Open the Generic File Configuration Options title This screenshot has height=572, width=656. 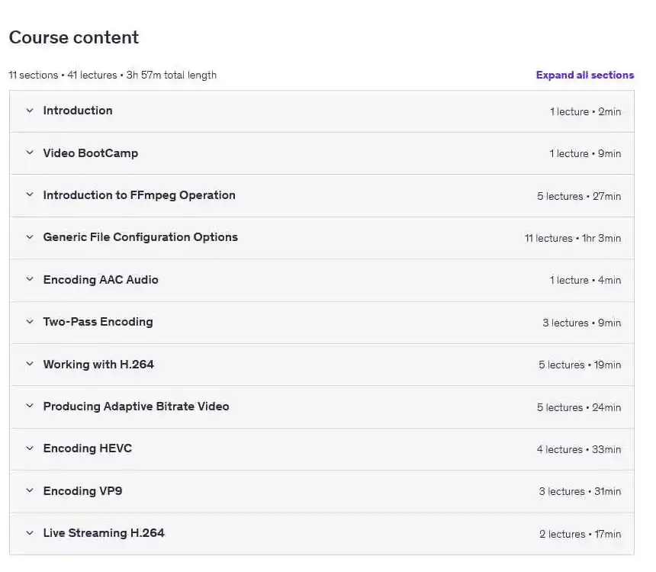(140, 237)
